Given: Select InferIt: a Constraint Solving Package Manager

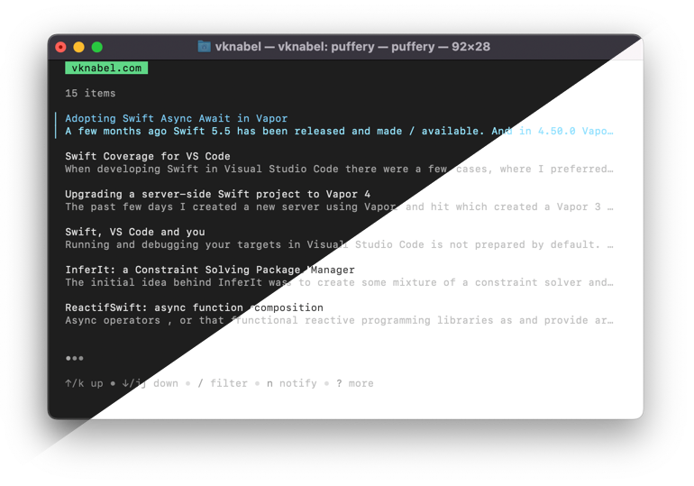Looking at the screenshot, I should [210, 270].
